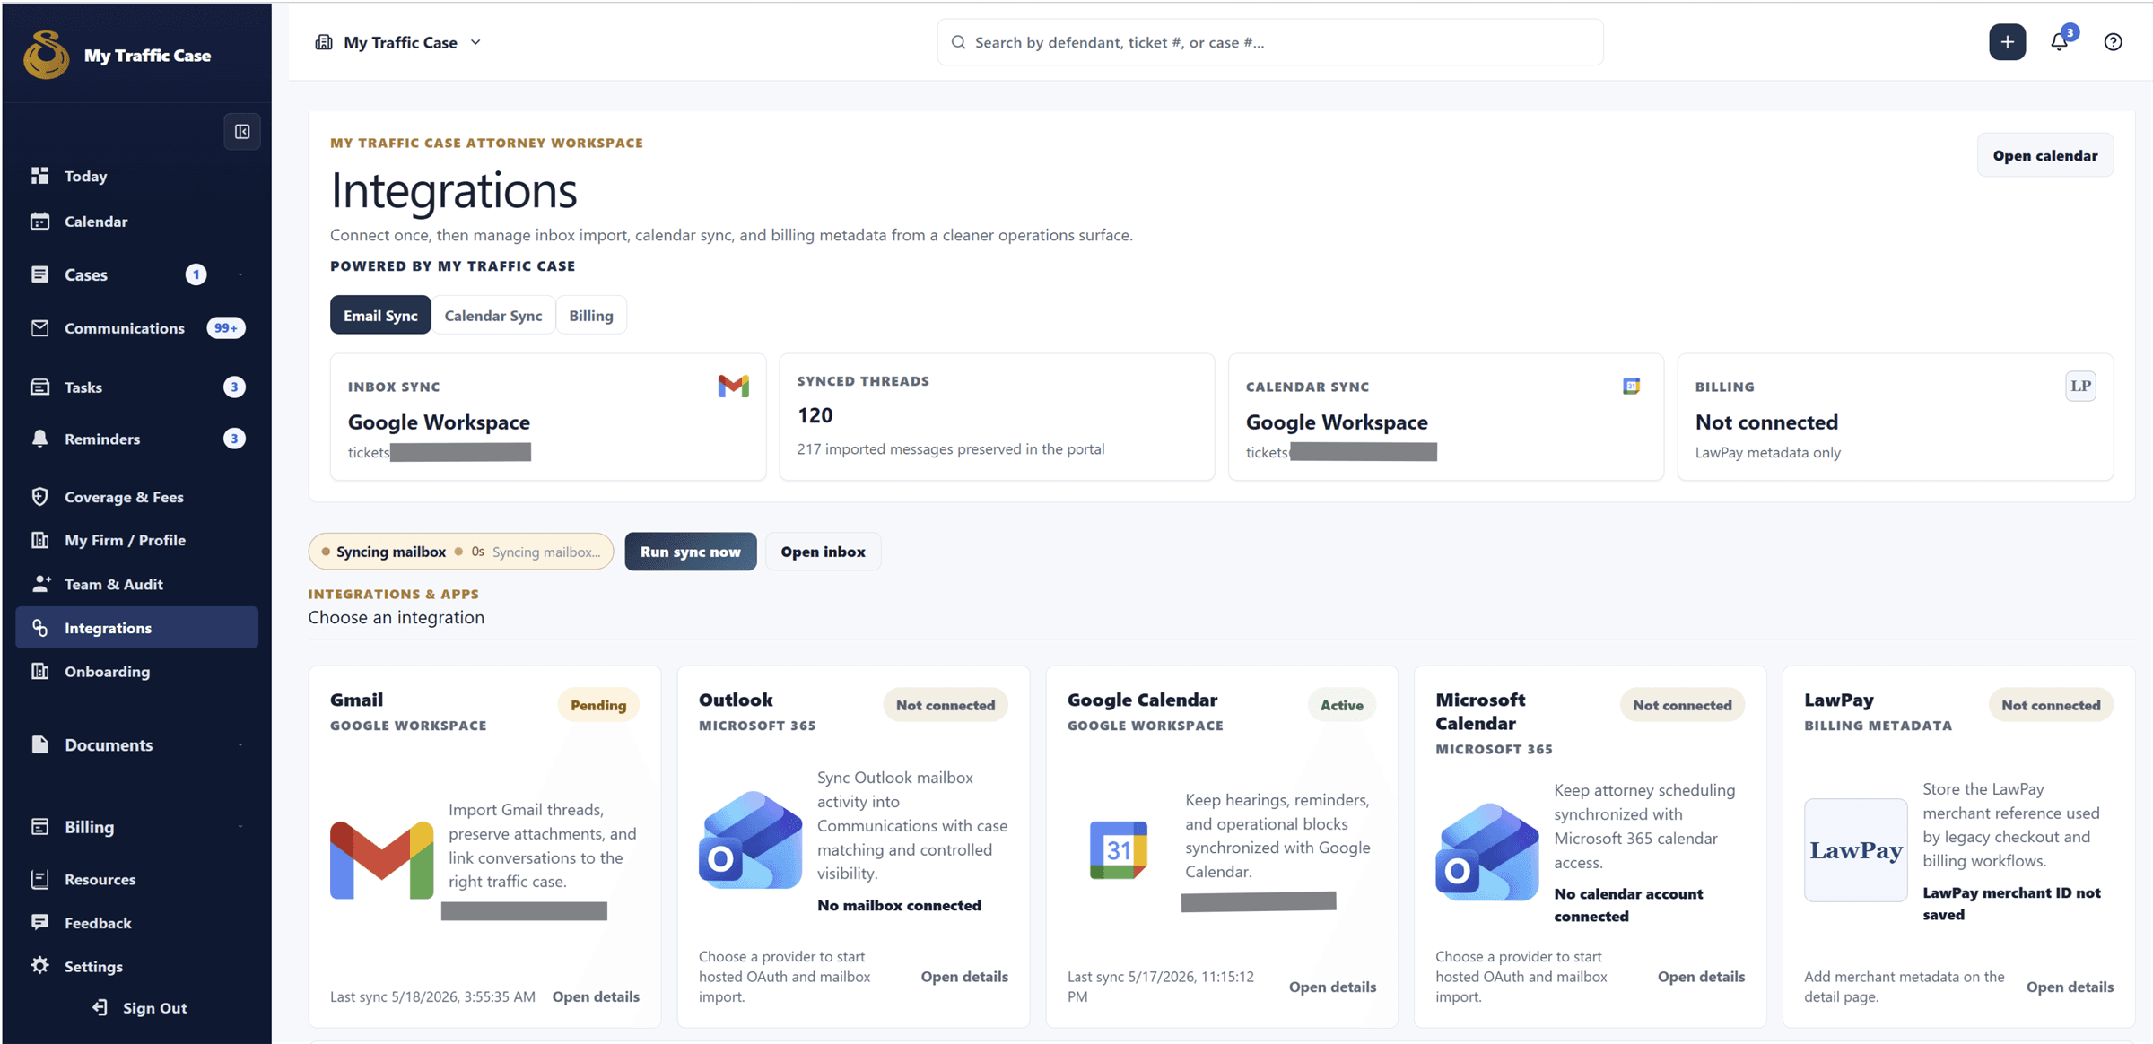This screenshot has height=1044, width=2153.
Task: Click the Communications 99+ badge
Action: click(226, 327)
